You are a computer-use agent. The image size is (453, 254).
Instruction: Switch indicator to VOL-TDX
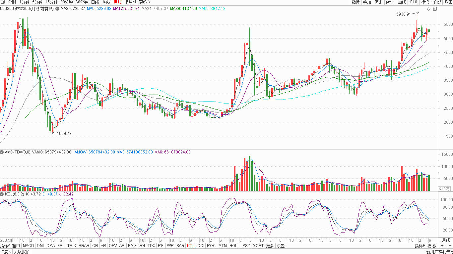147,246
